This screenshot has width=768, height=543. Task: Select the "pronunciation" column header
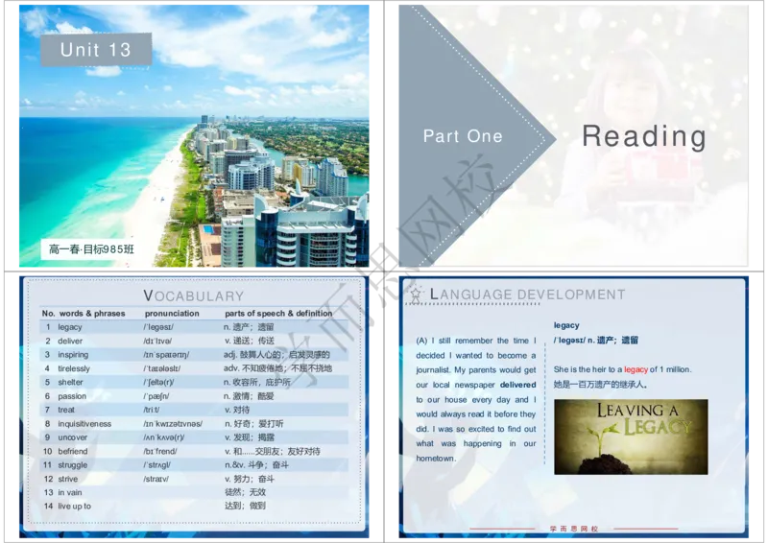pyautogui.click(x=172, y=314)
